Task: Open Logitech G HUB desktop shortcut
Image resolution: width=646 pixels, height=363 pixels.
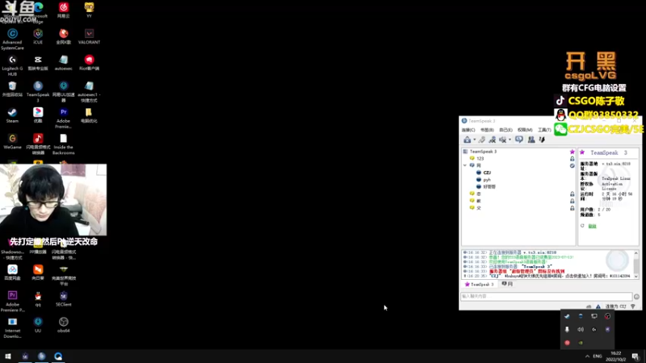Action: [12, 65]
